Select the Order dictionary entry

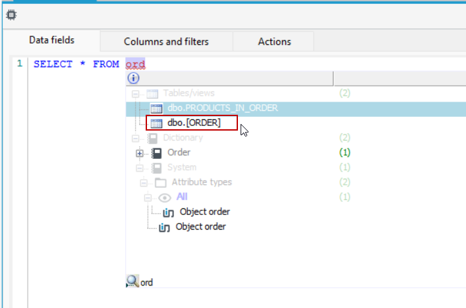179,152
